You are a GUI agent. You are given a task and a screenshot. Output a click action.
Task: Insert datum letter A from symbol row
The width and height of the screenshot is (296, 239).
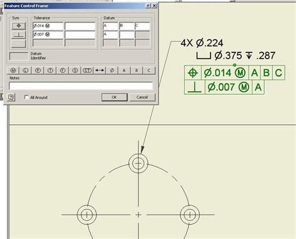coord(124,71)
